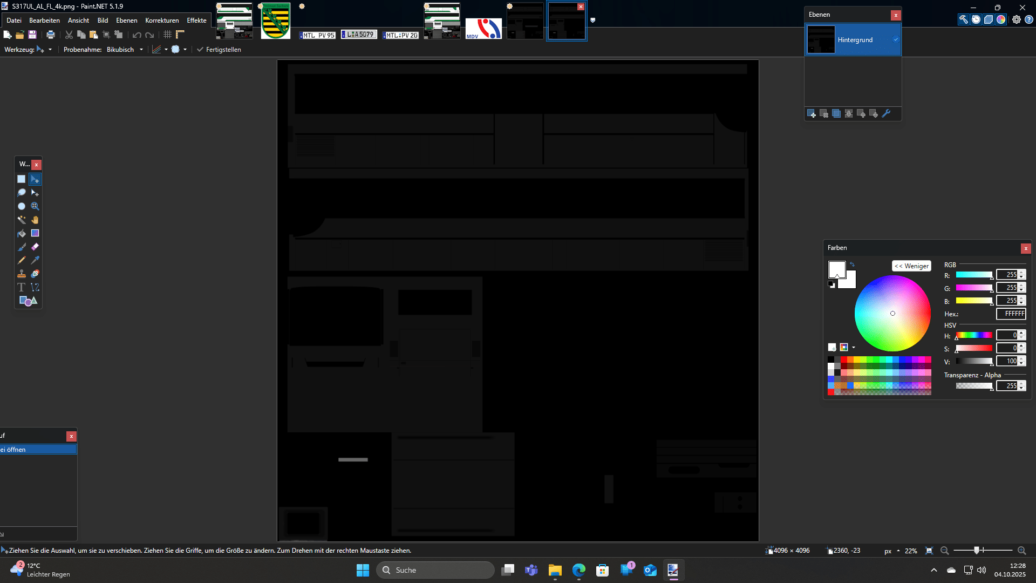Click the Fertigstellen button

pos(219,50)
